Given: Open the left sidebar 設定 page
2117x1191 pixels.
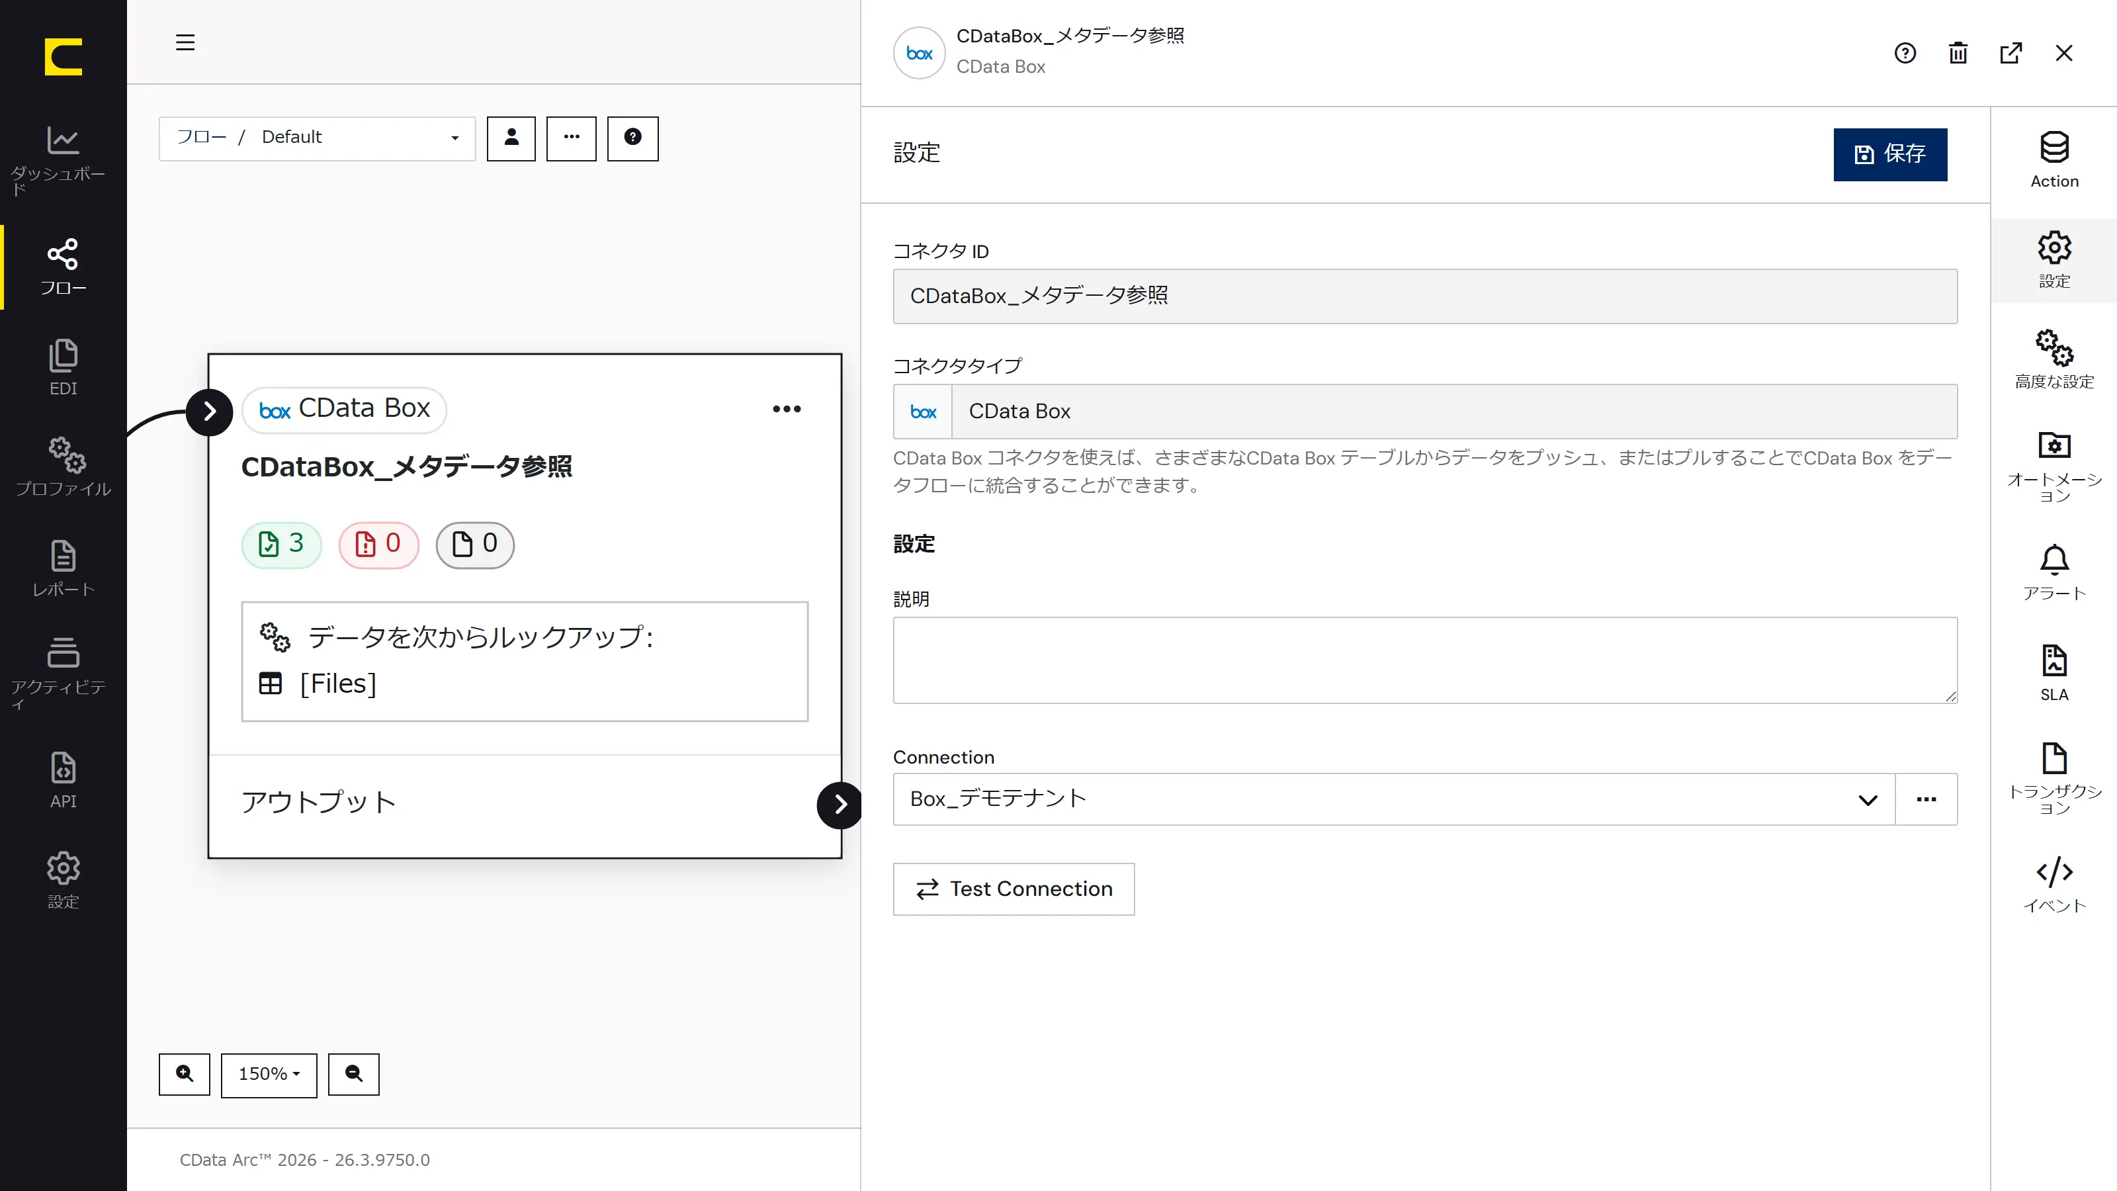Looking at the screenshot, I should click(x=64, y=880).
